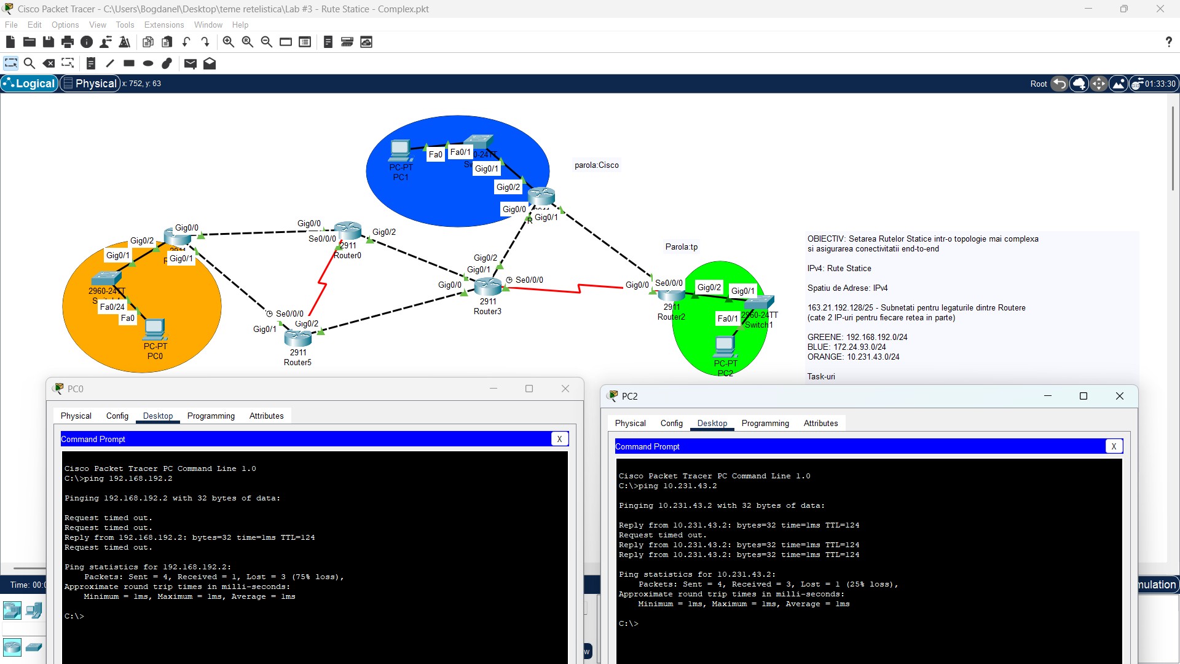
Task: Open the File menu
Action: pos(11,25)
